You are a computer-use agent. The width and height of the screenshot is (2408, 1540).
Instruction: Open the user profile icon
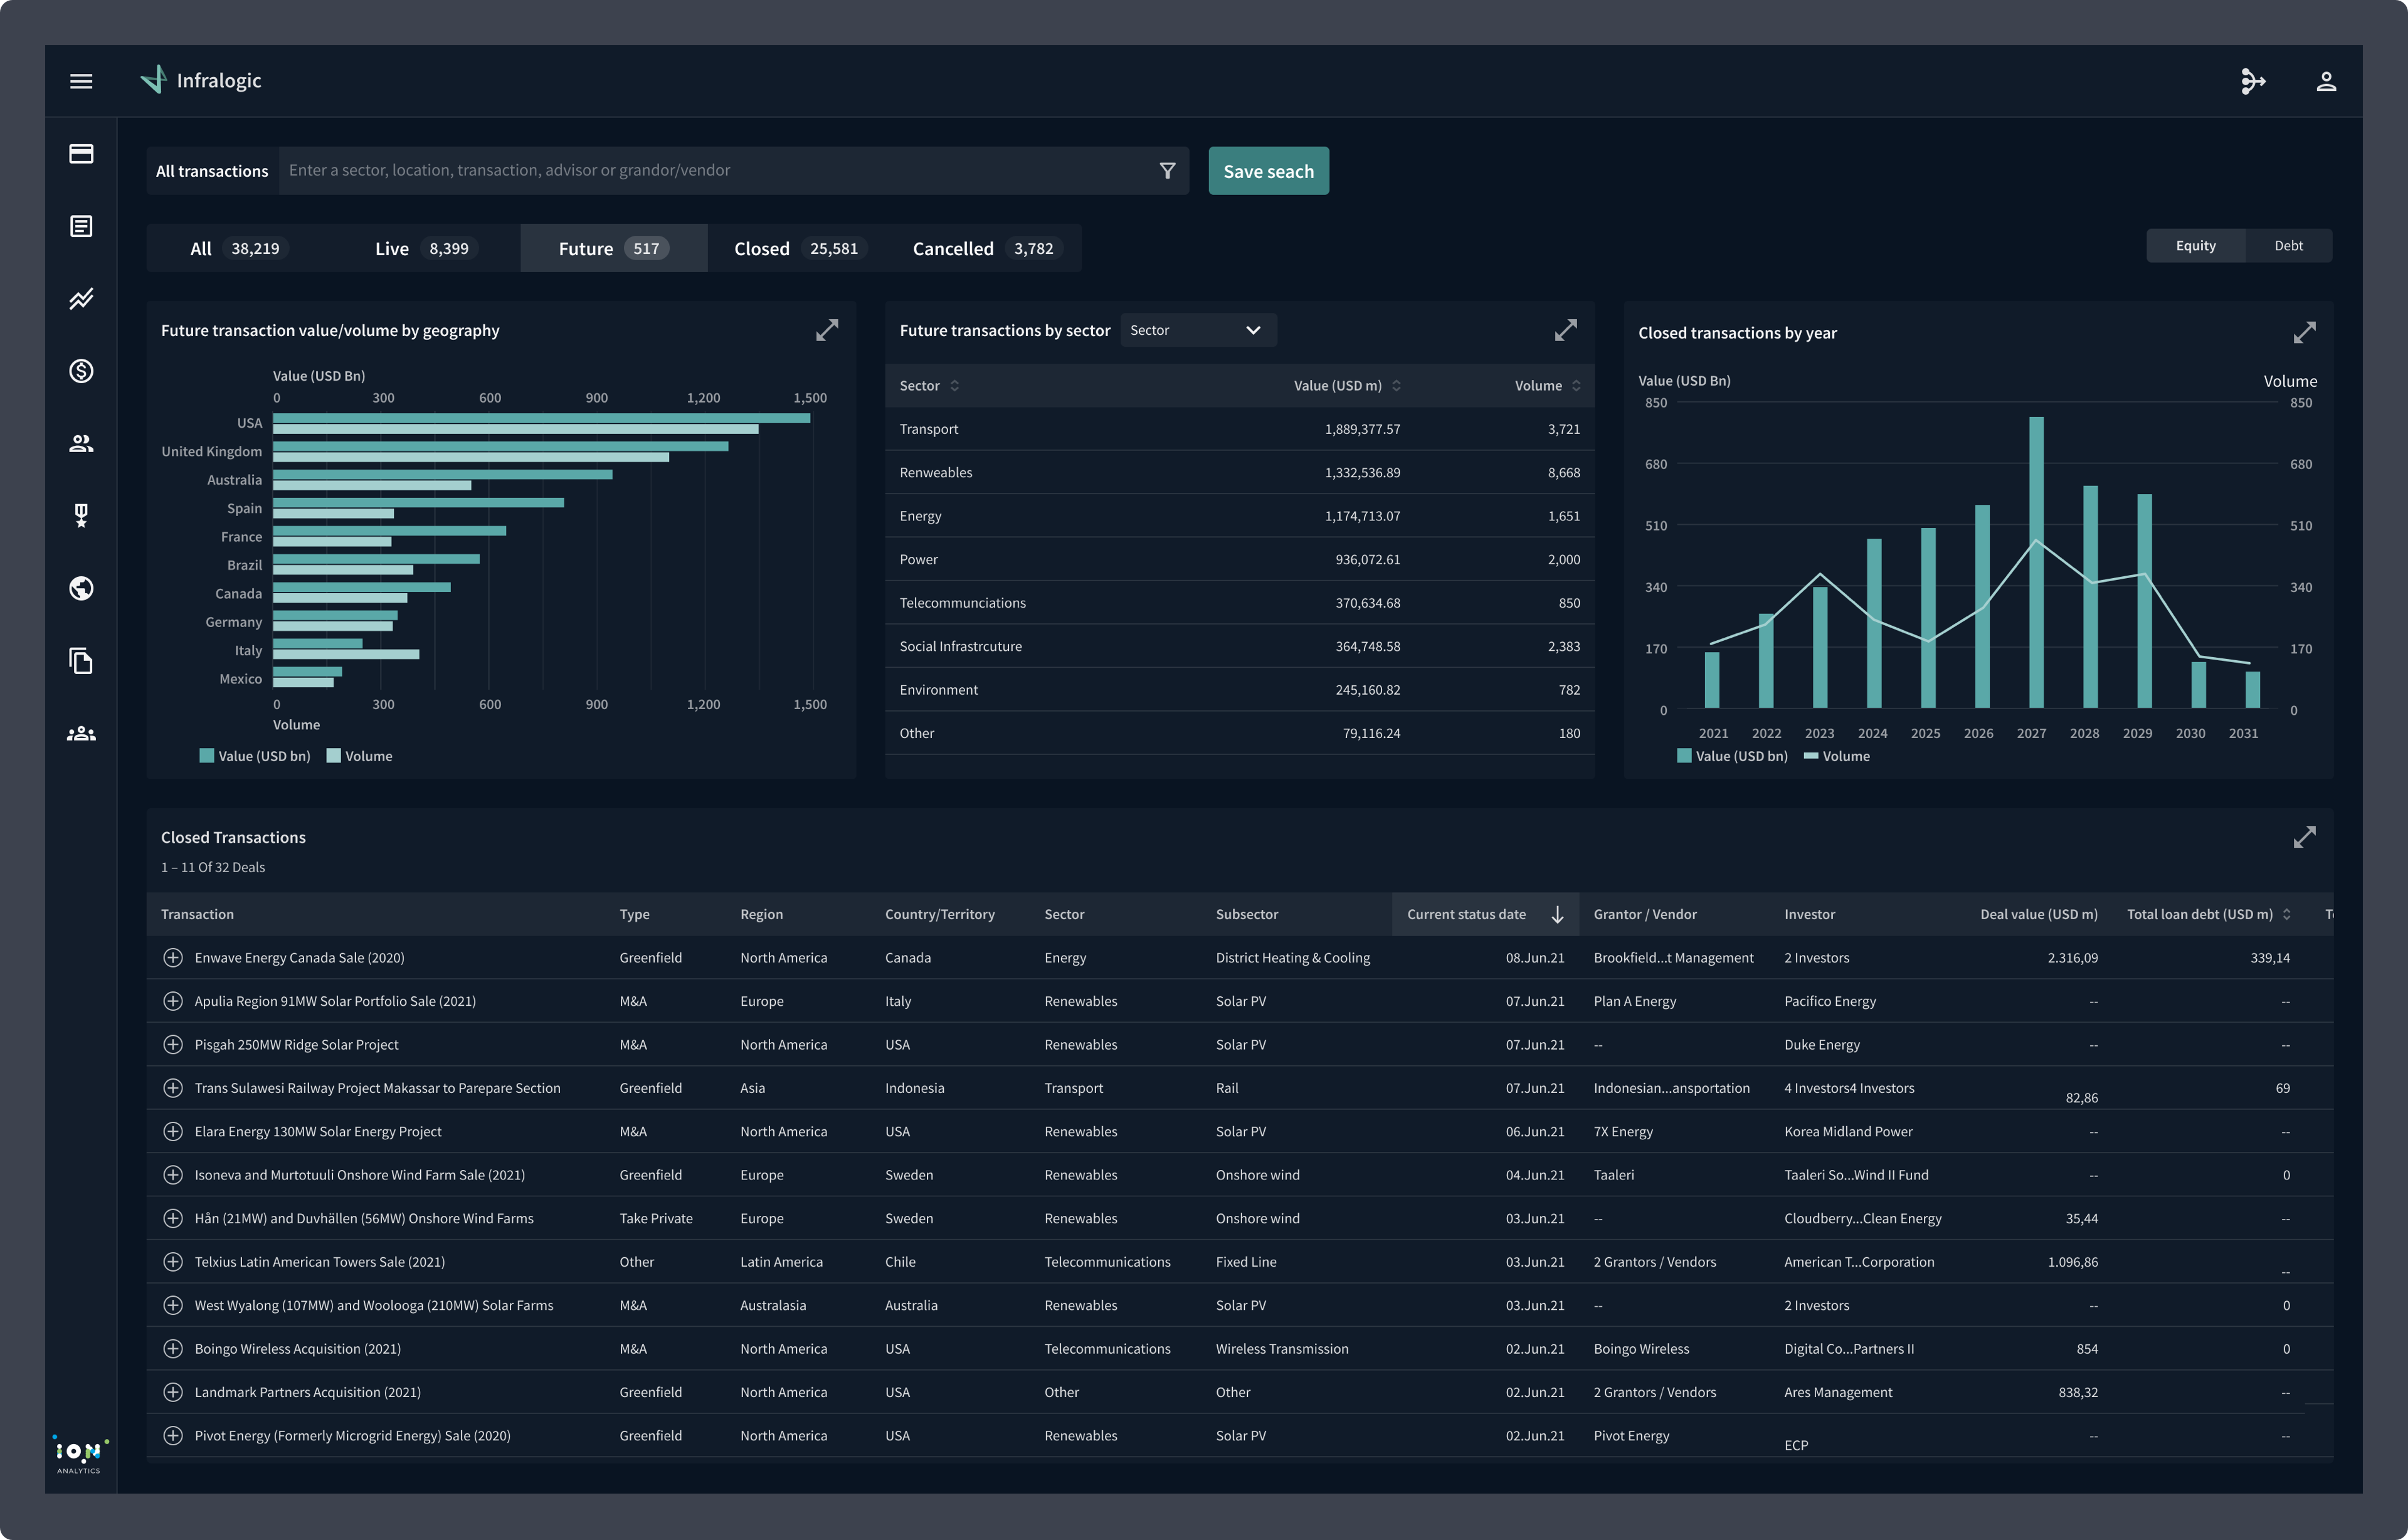point(2326,81)
